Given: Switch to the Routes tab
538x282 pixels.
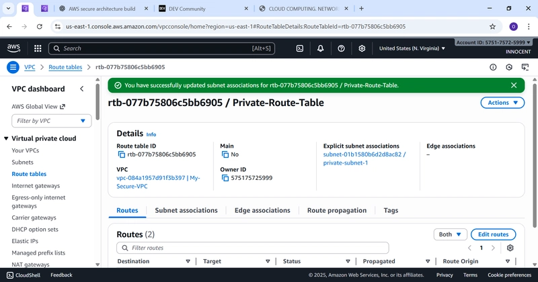Looking at the screenshot, I should coord(127,210).
